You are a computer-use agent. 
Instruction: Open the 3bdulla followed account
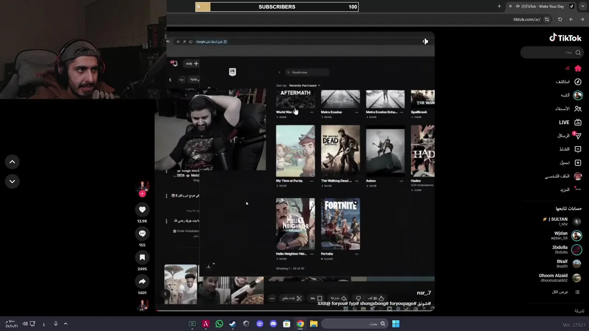click(x=567, y=250)
